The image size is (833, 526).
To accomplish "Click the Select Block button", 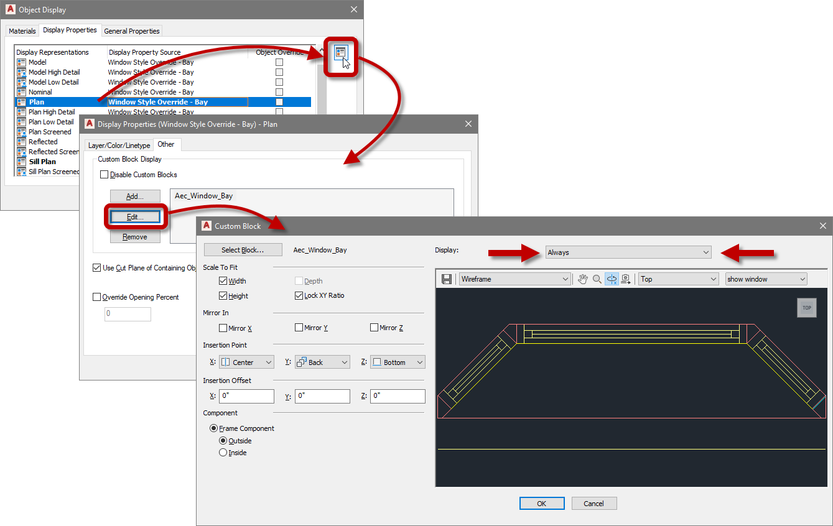I will (243, 250).
